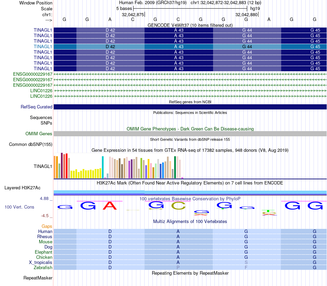The width and height of the screenshot is (327, 286).
Task: Click the Mouse species row label
Action: pyautogui.click(x=45, y=242)
